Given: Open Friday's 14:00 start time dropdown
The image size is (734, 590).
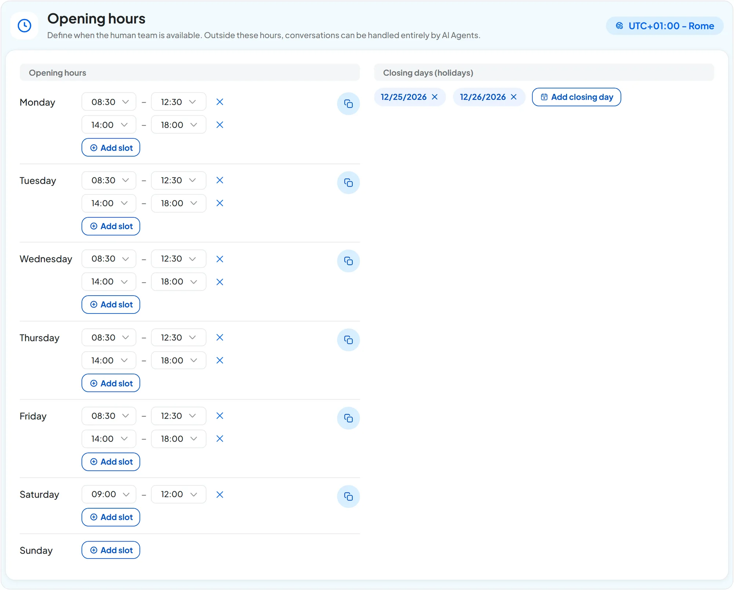Looking at the screenshot, I should 109,439.
